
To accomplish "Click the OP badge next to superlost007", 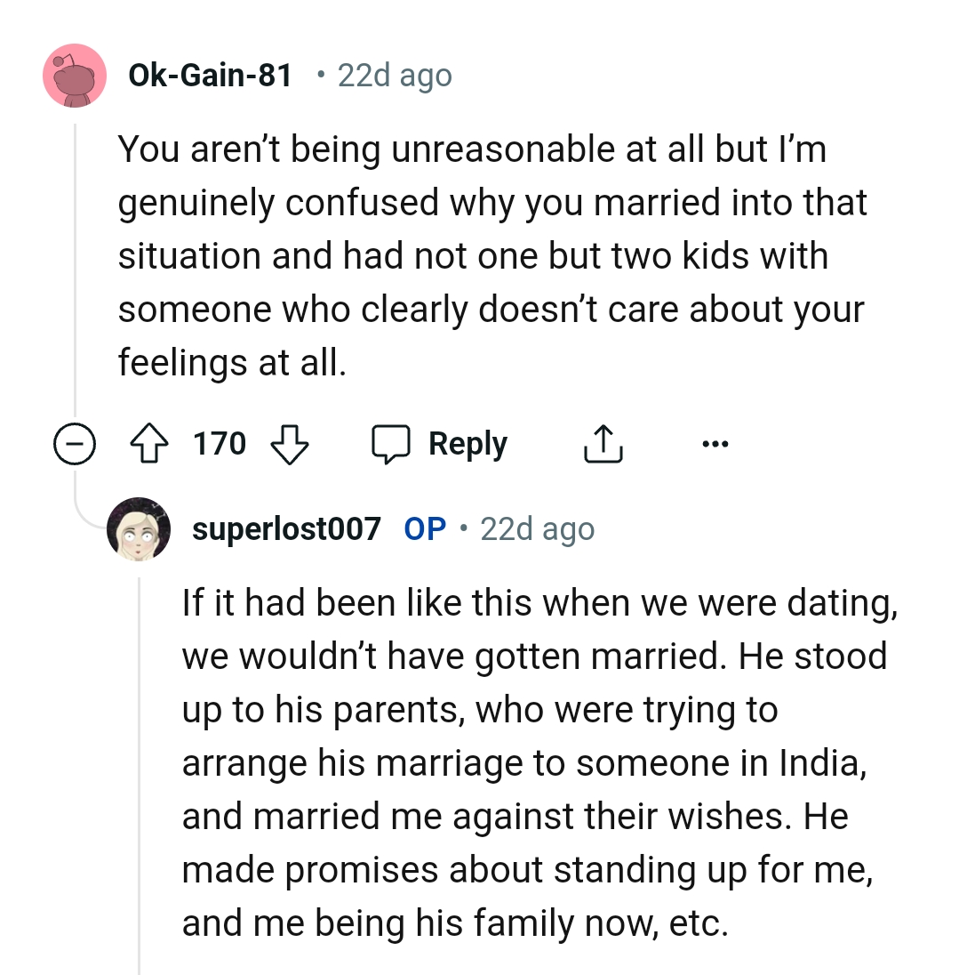I will [424, 528].
